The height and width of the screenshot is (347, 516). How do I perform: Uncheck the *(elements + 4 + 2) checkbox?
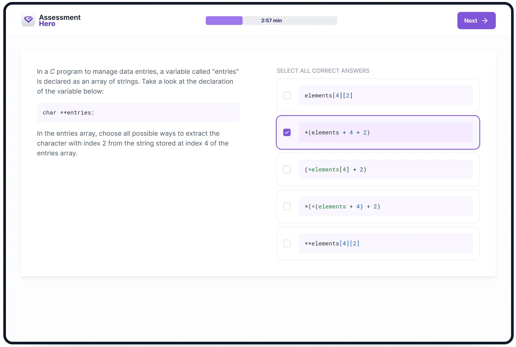click(287, 132)
